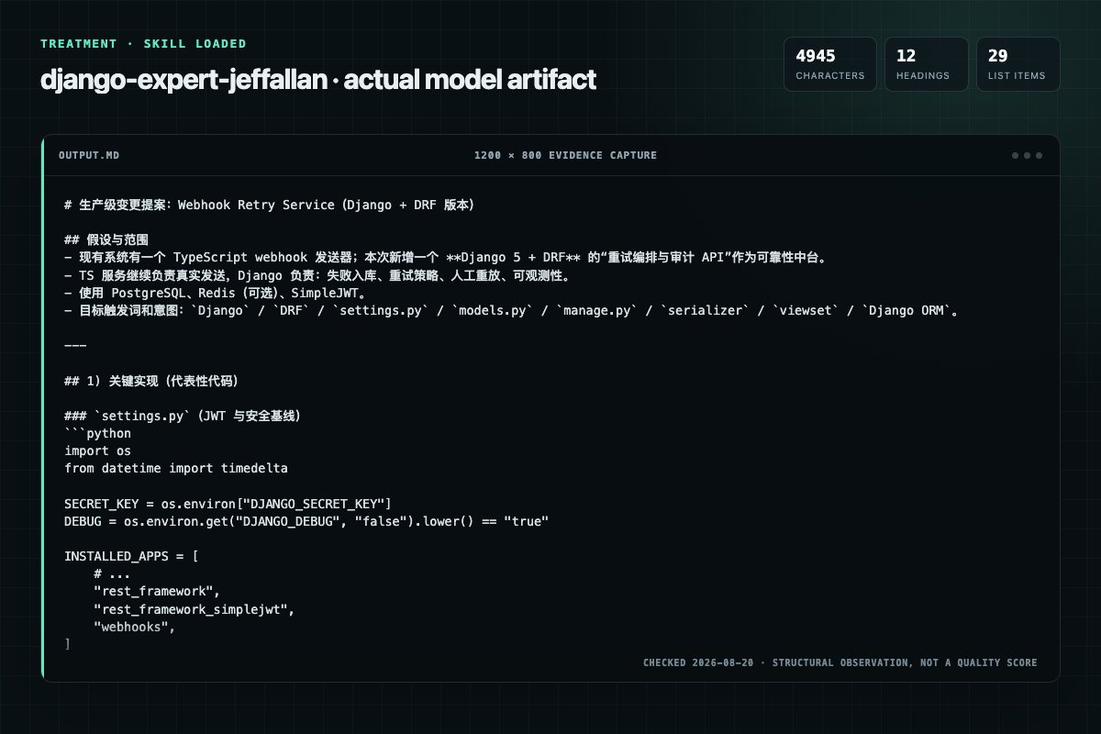Click the '# ...' comment line

pos(111,574)
